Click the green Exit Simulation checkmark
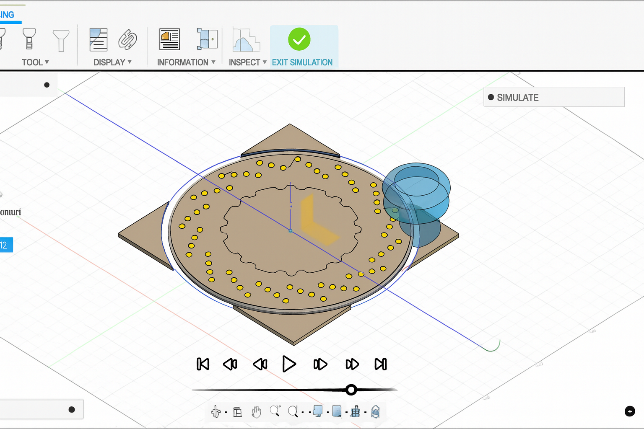Screen dimensions: 644x429 pyautogui.click(x=299, y=39)
